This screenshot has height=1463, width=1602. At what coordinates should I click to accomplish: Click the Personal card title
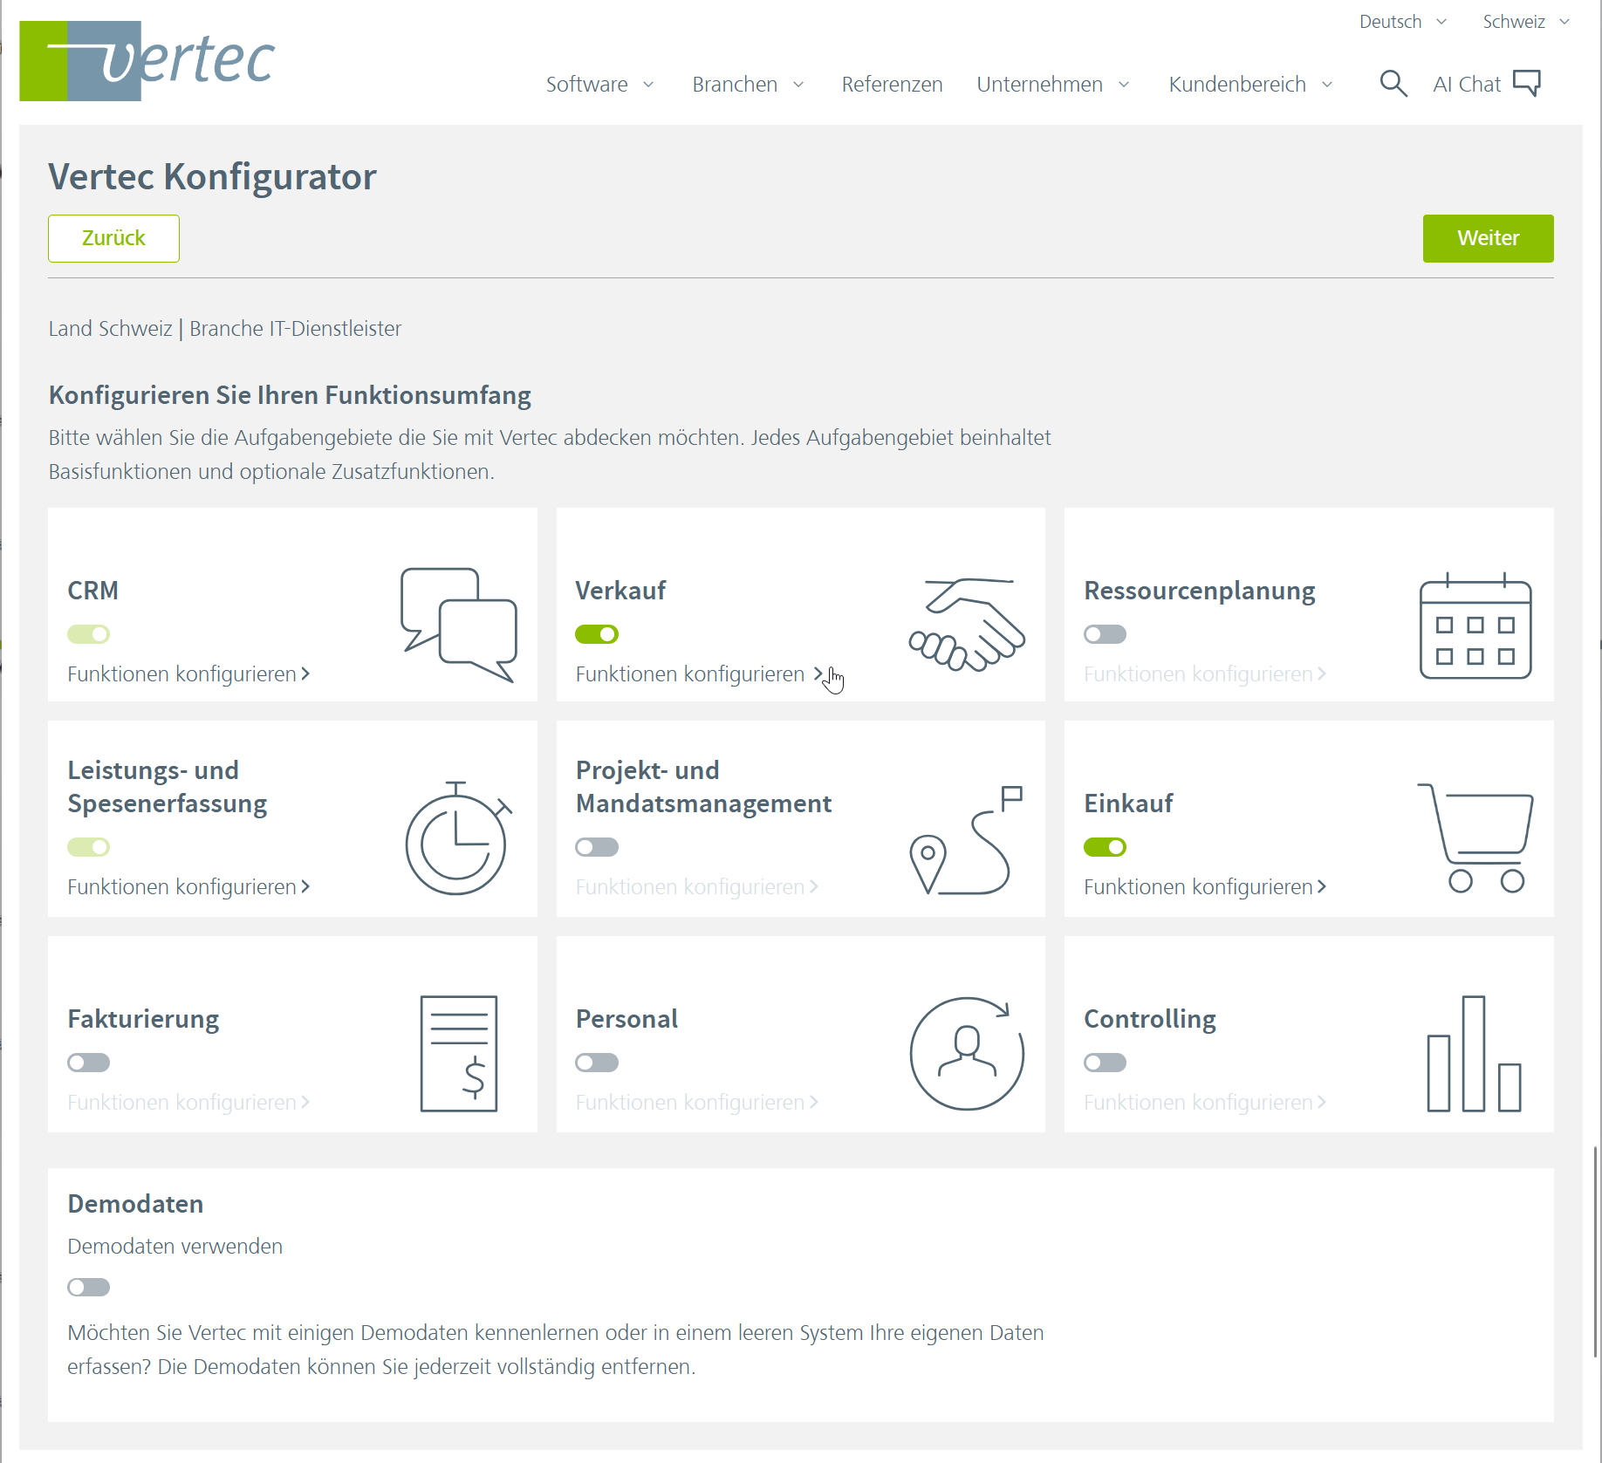(626, 1019)
